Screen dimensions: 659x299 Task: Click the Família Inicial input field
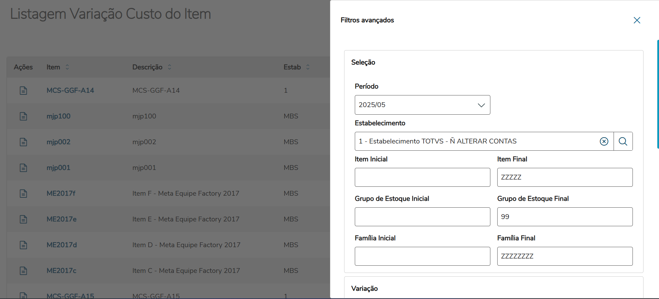pyautogui.click(x=422, y=256)
